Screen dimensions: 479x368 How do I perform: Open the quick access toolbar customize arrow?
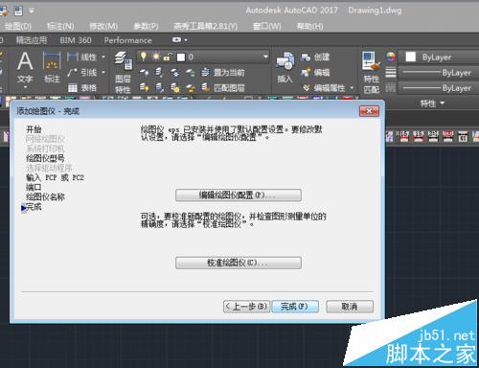[32, 11]
